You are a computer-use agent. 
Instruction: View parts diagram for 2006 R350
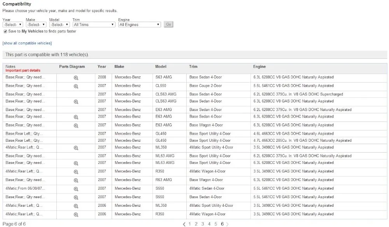[76, 214]
